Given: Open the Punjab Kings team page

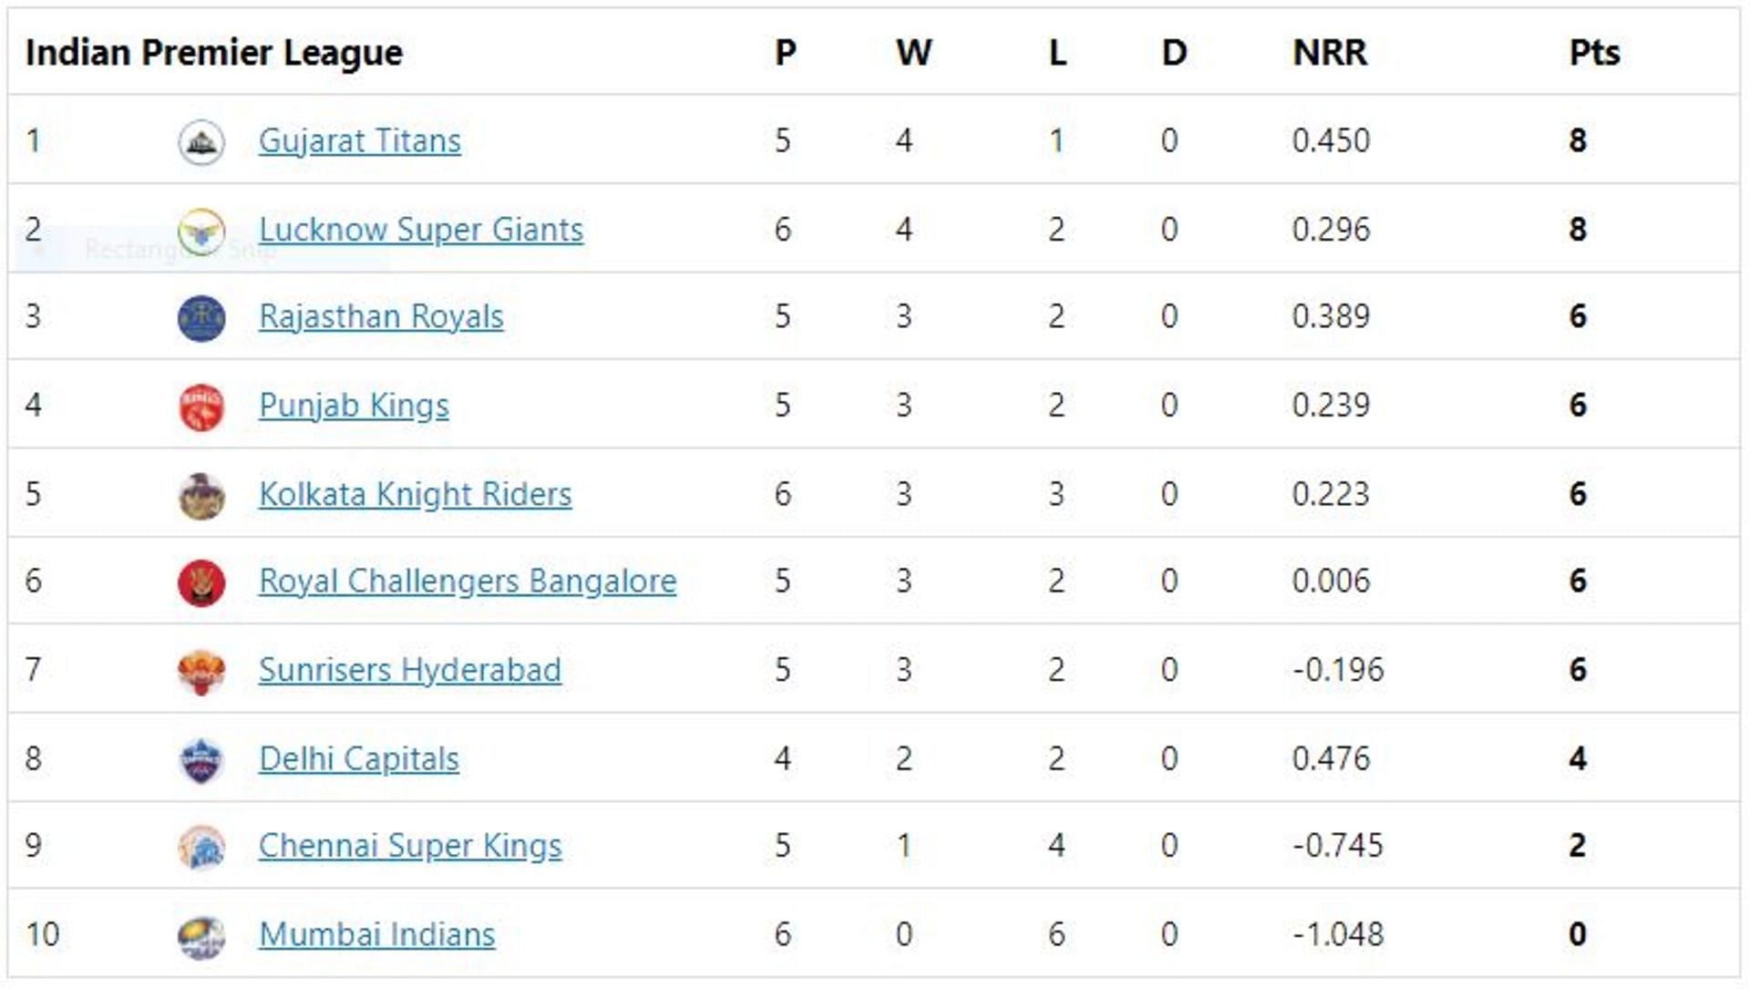Looking at the screenshot, I should [x=354, y=406].
